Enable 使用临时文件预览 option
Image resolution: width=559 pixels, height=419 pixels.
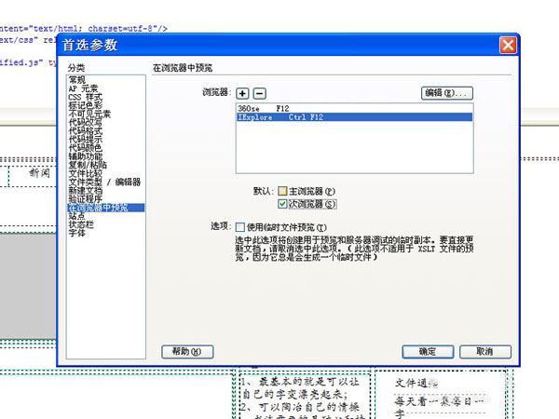click(240, 227)
